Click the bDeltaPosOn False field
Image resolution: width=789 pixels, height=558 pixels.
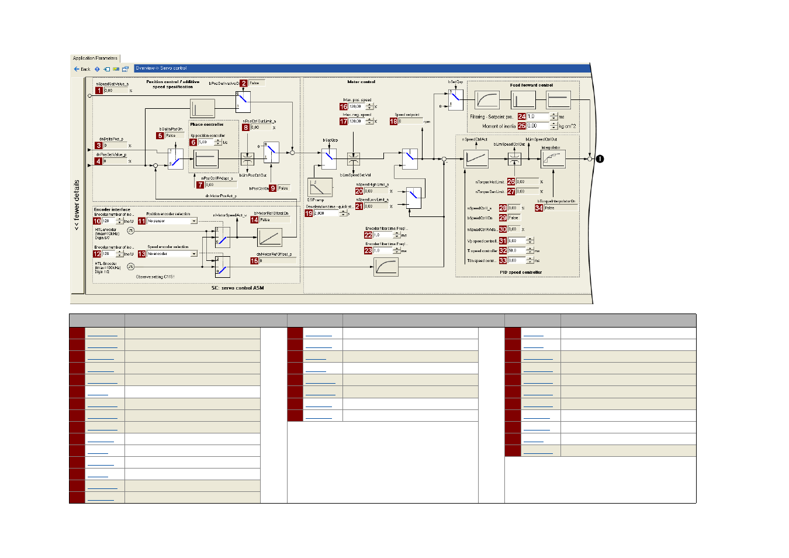[x=174, y=136]
